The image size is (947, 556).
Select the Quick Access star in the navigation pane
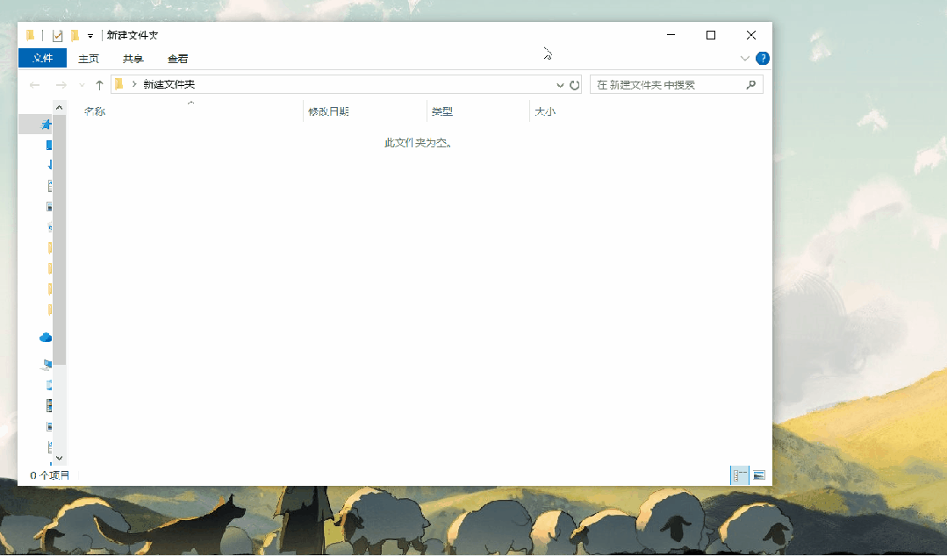tap(46, 124)
